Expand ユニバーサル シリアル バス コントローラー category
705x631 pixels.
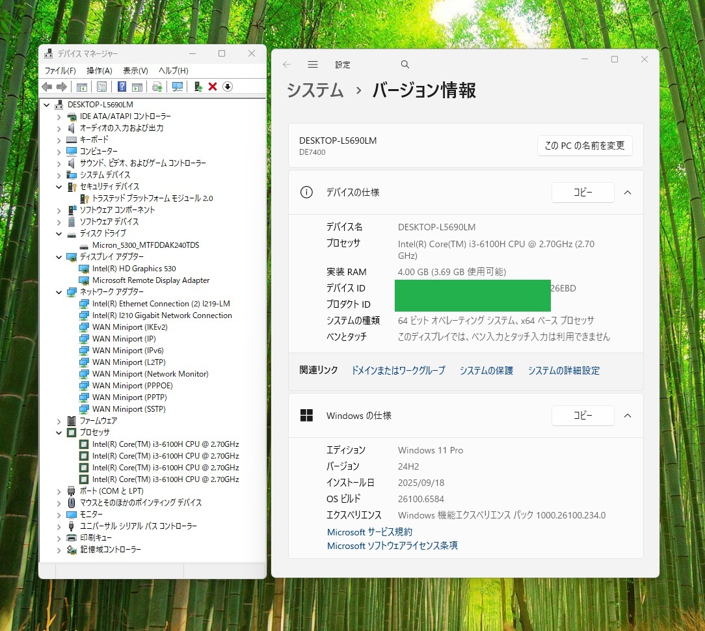tap(59, 527)
